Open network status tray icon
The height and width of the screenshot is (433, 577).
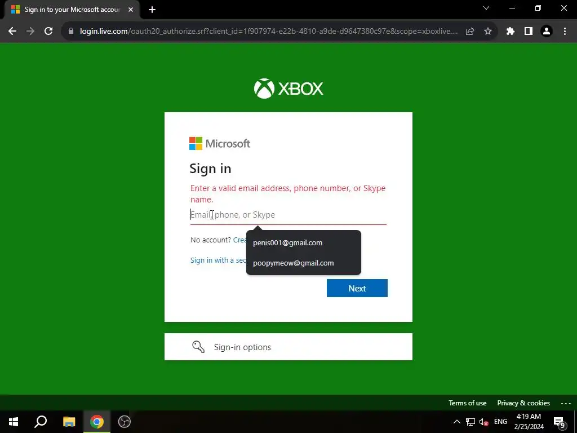(x=471, y=422)
